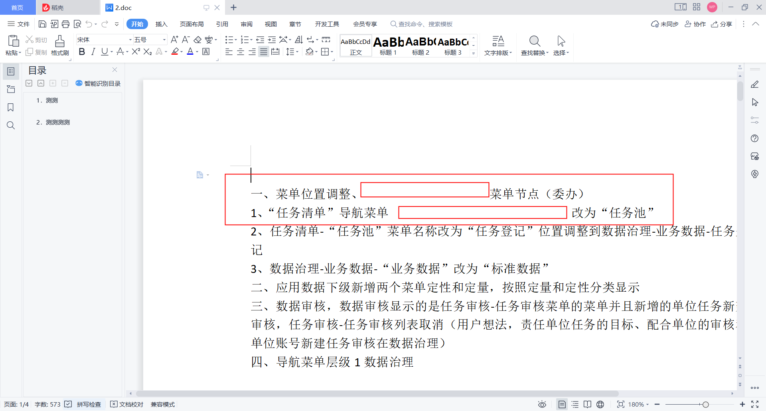Click the sync status (未同步) button
This screenshot has height=411, width=766.
tap(665, 24)
